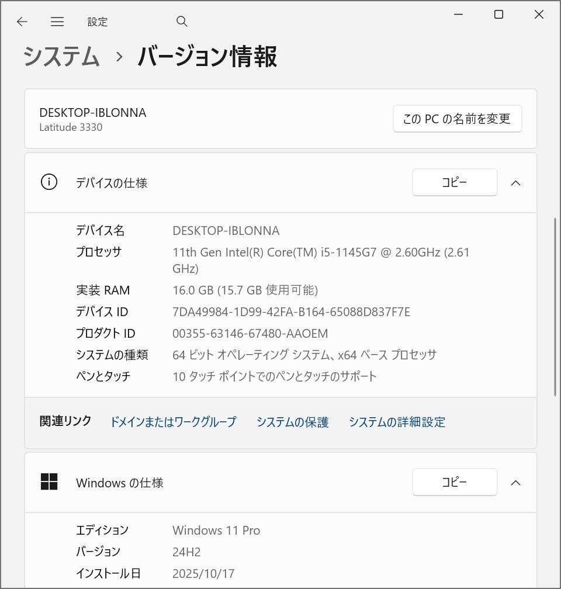Select the プロダクト ID value text
Image resolution: width=561 pixels, height=589 pixels.
tap(252, 333)
